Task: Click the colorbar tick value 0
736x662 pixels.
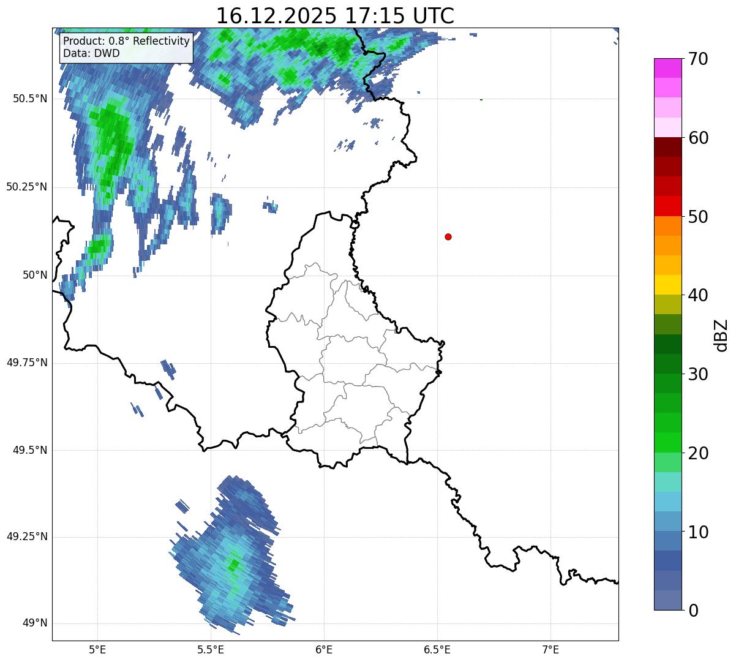Action: tap(693, 611)
